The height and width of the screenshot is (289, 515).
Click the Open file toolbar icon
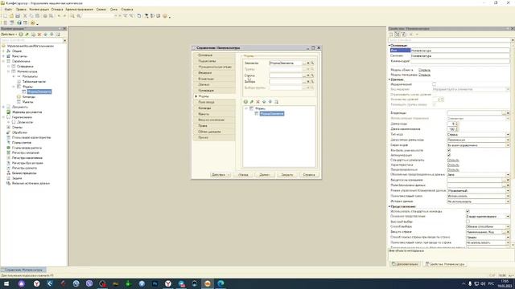click(11, 16)
